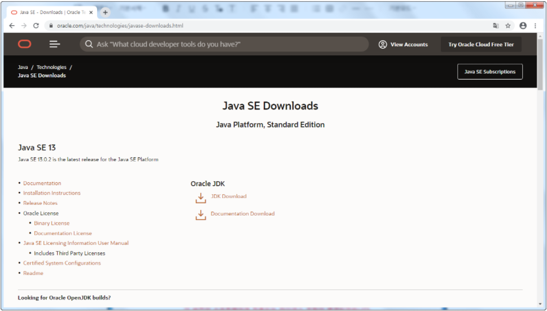
Task: Open Chrome three-dot menu
Action: coord(535,25)
